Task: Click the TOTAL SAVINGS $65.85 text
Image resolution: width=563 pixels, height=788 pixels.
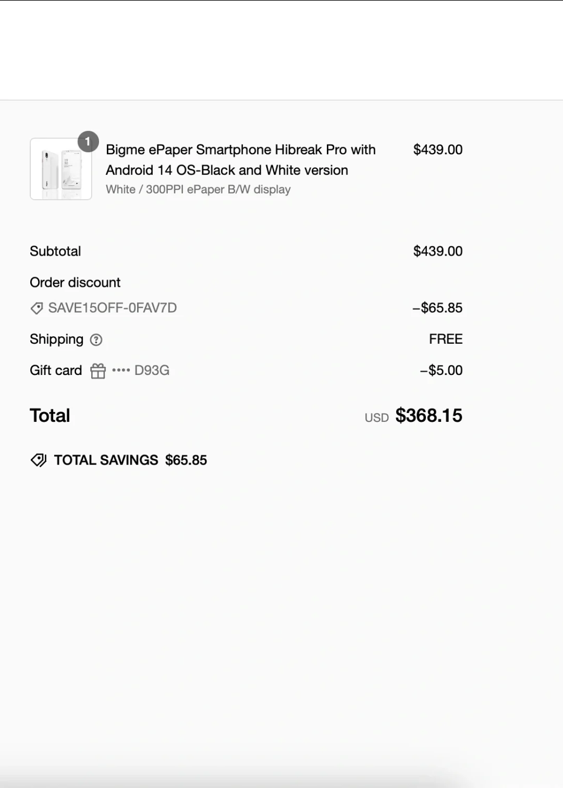Action: pyautogui.click(x=130, y=460)
